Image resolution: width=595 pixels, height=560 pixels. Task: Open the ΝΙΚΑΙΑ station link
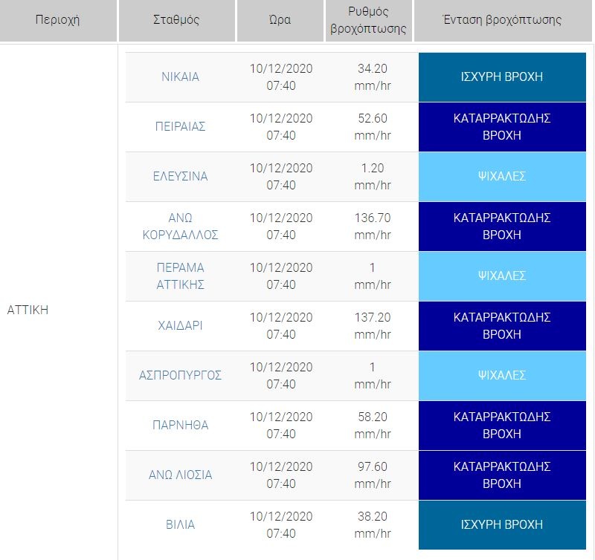[180, 76]
